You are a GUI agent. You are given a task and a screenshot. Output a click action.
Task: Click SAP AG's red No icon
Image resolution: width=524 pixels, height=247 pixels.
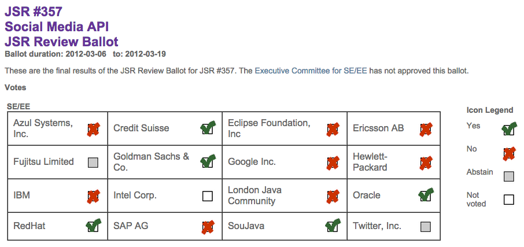[x=208, y=227]
